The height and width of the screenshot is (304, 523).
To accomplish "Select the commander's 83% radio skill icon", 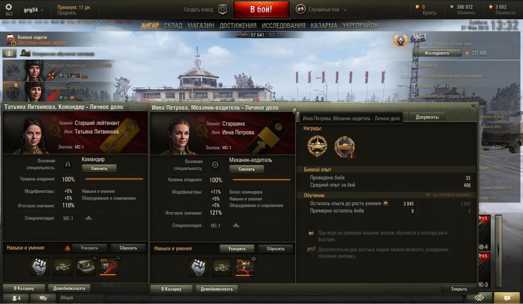I will [x=110, y=267].
